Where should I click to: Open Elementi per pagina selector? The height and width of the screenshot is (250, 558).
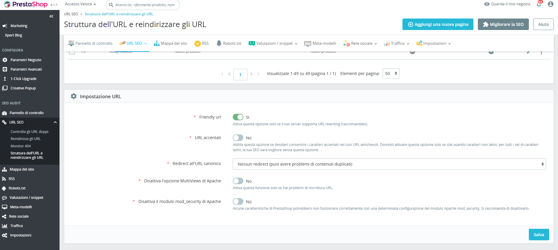pyautogui.click(x=391, y=74)
